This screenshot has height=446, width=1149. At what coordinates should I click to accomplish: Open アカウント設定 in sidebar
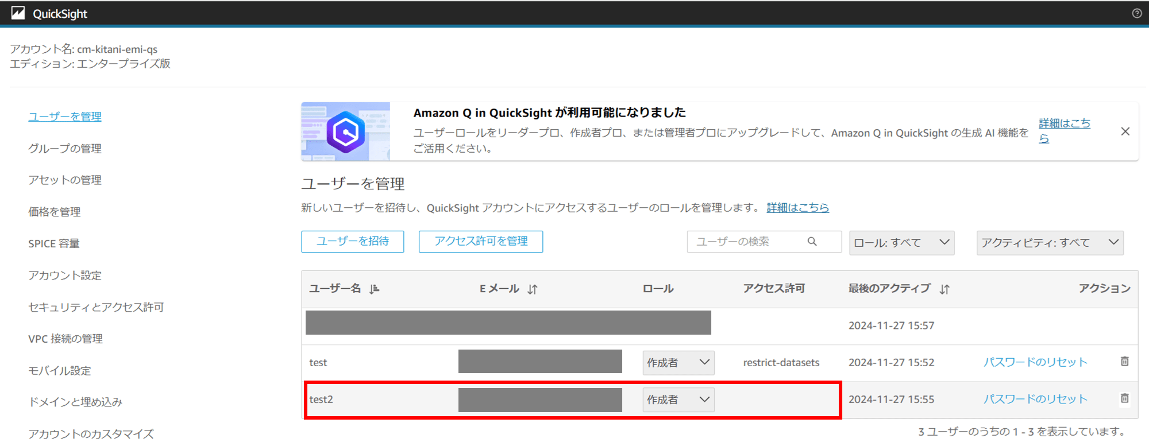[65, 276]
